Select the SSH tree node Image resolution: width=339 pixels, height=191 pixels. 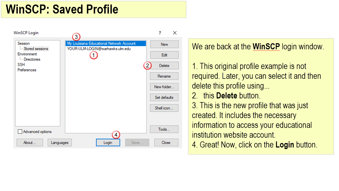21,64
